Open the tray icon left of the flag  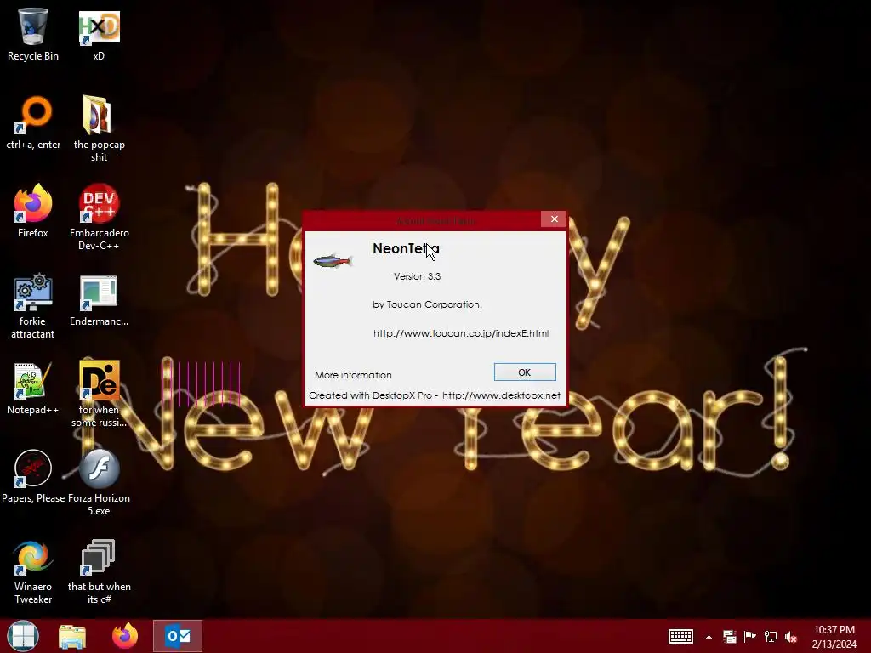tap(729, 636)
